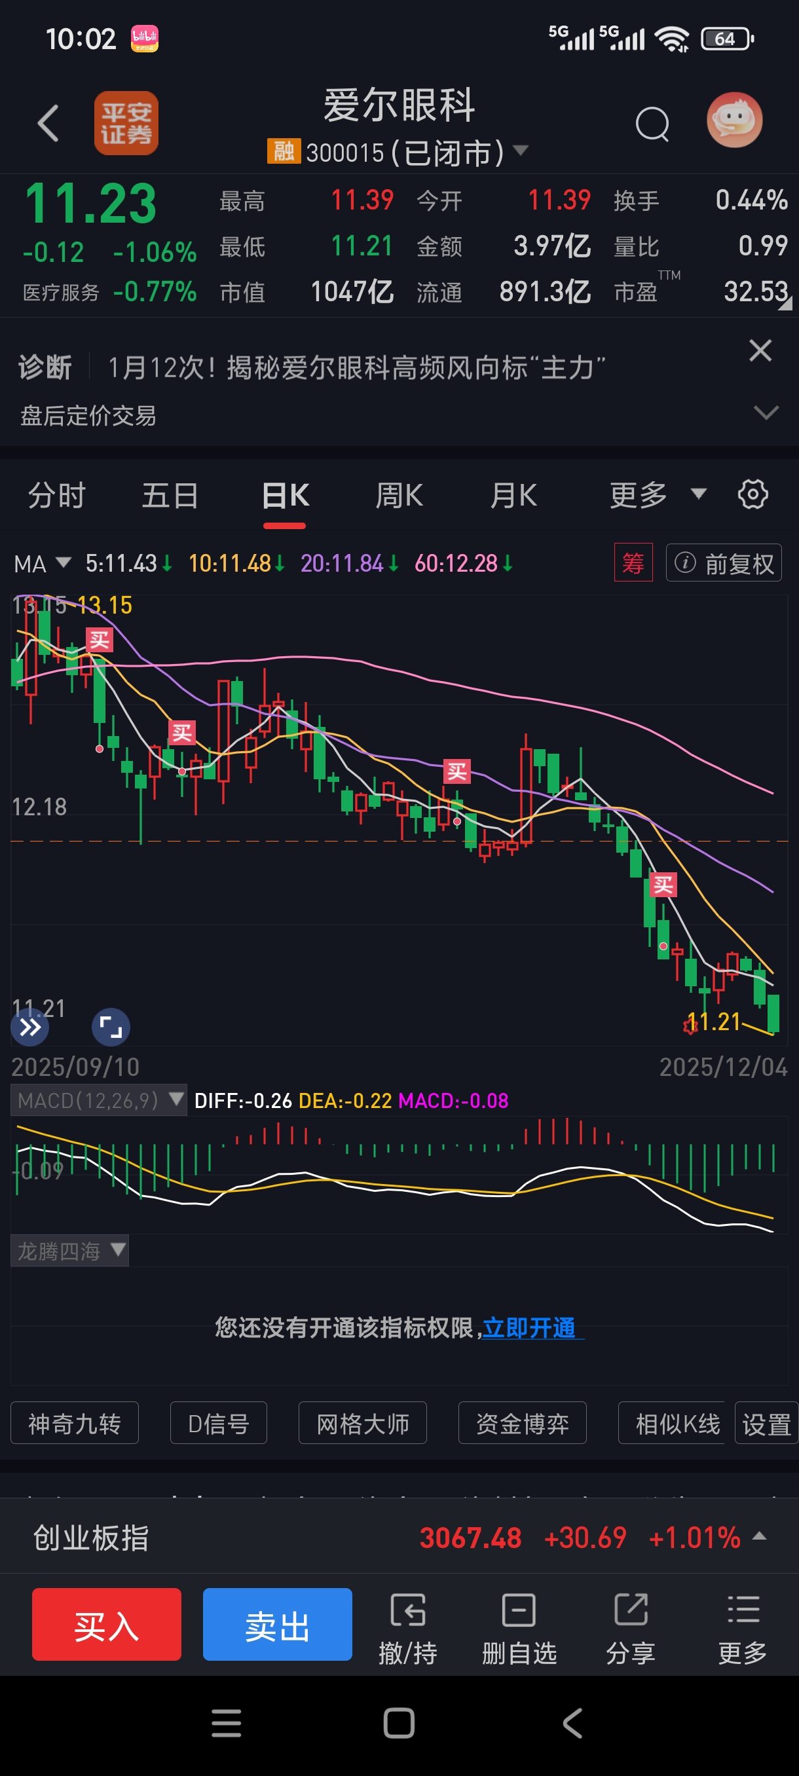Select the 神奇九转 indicator
Screen dimensions: 799x1776
pyautogui.click(x=75, y=1422)
